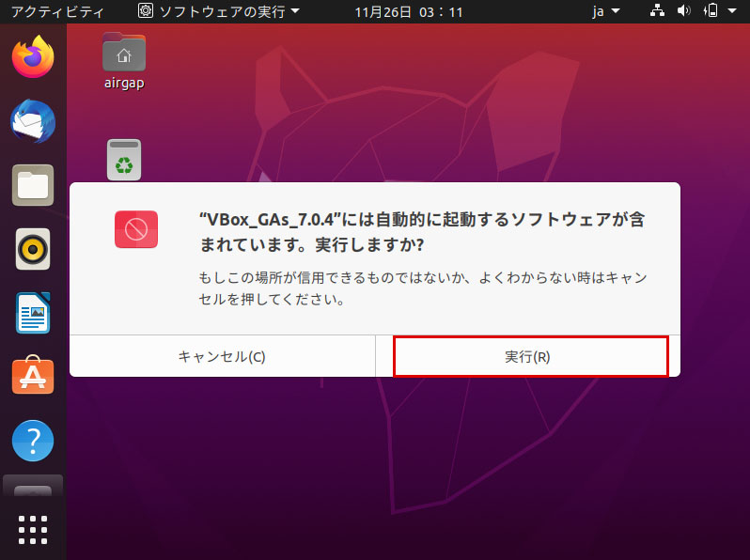Open the アクティビティ overview
750x560 pixels.
[x=57, y=11]
